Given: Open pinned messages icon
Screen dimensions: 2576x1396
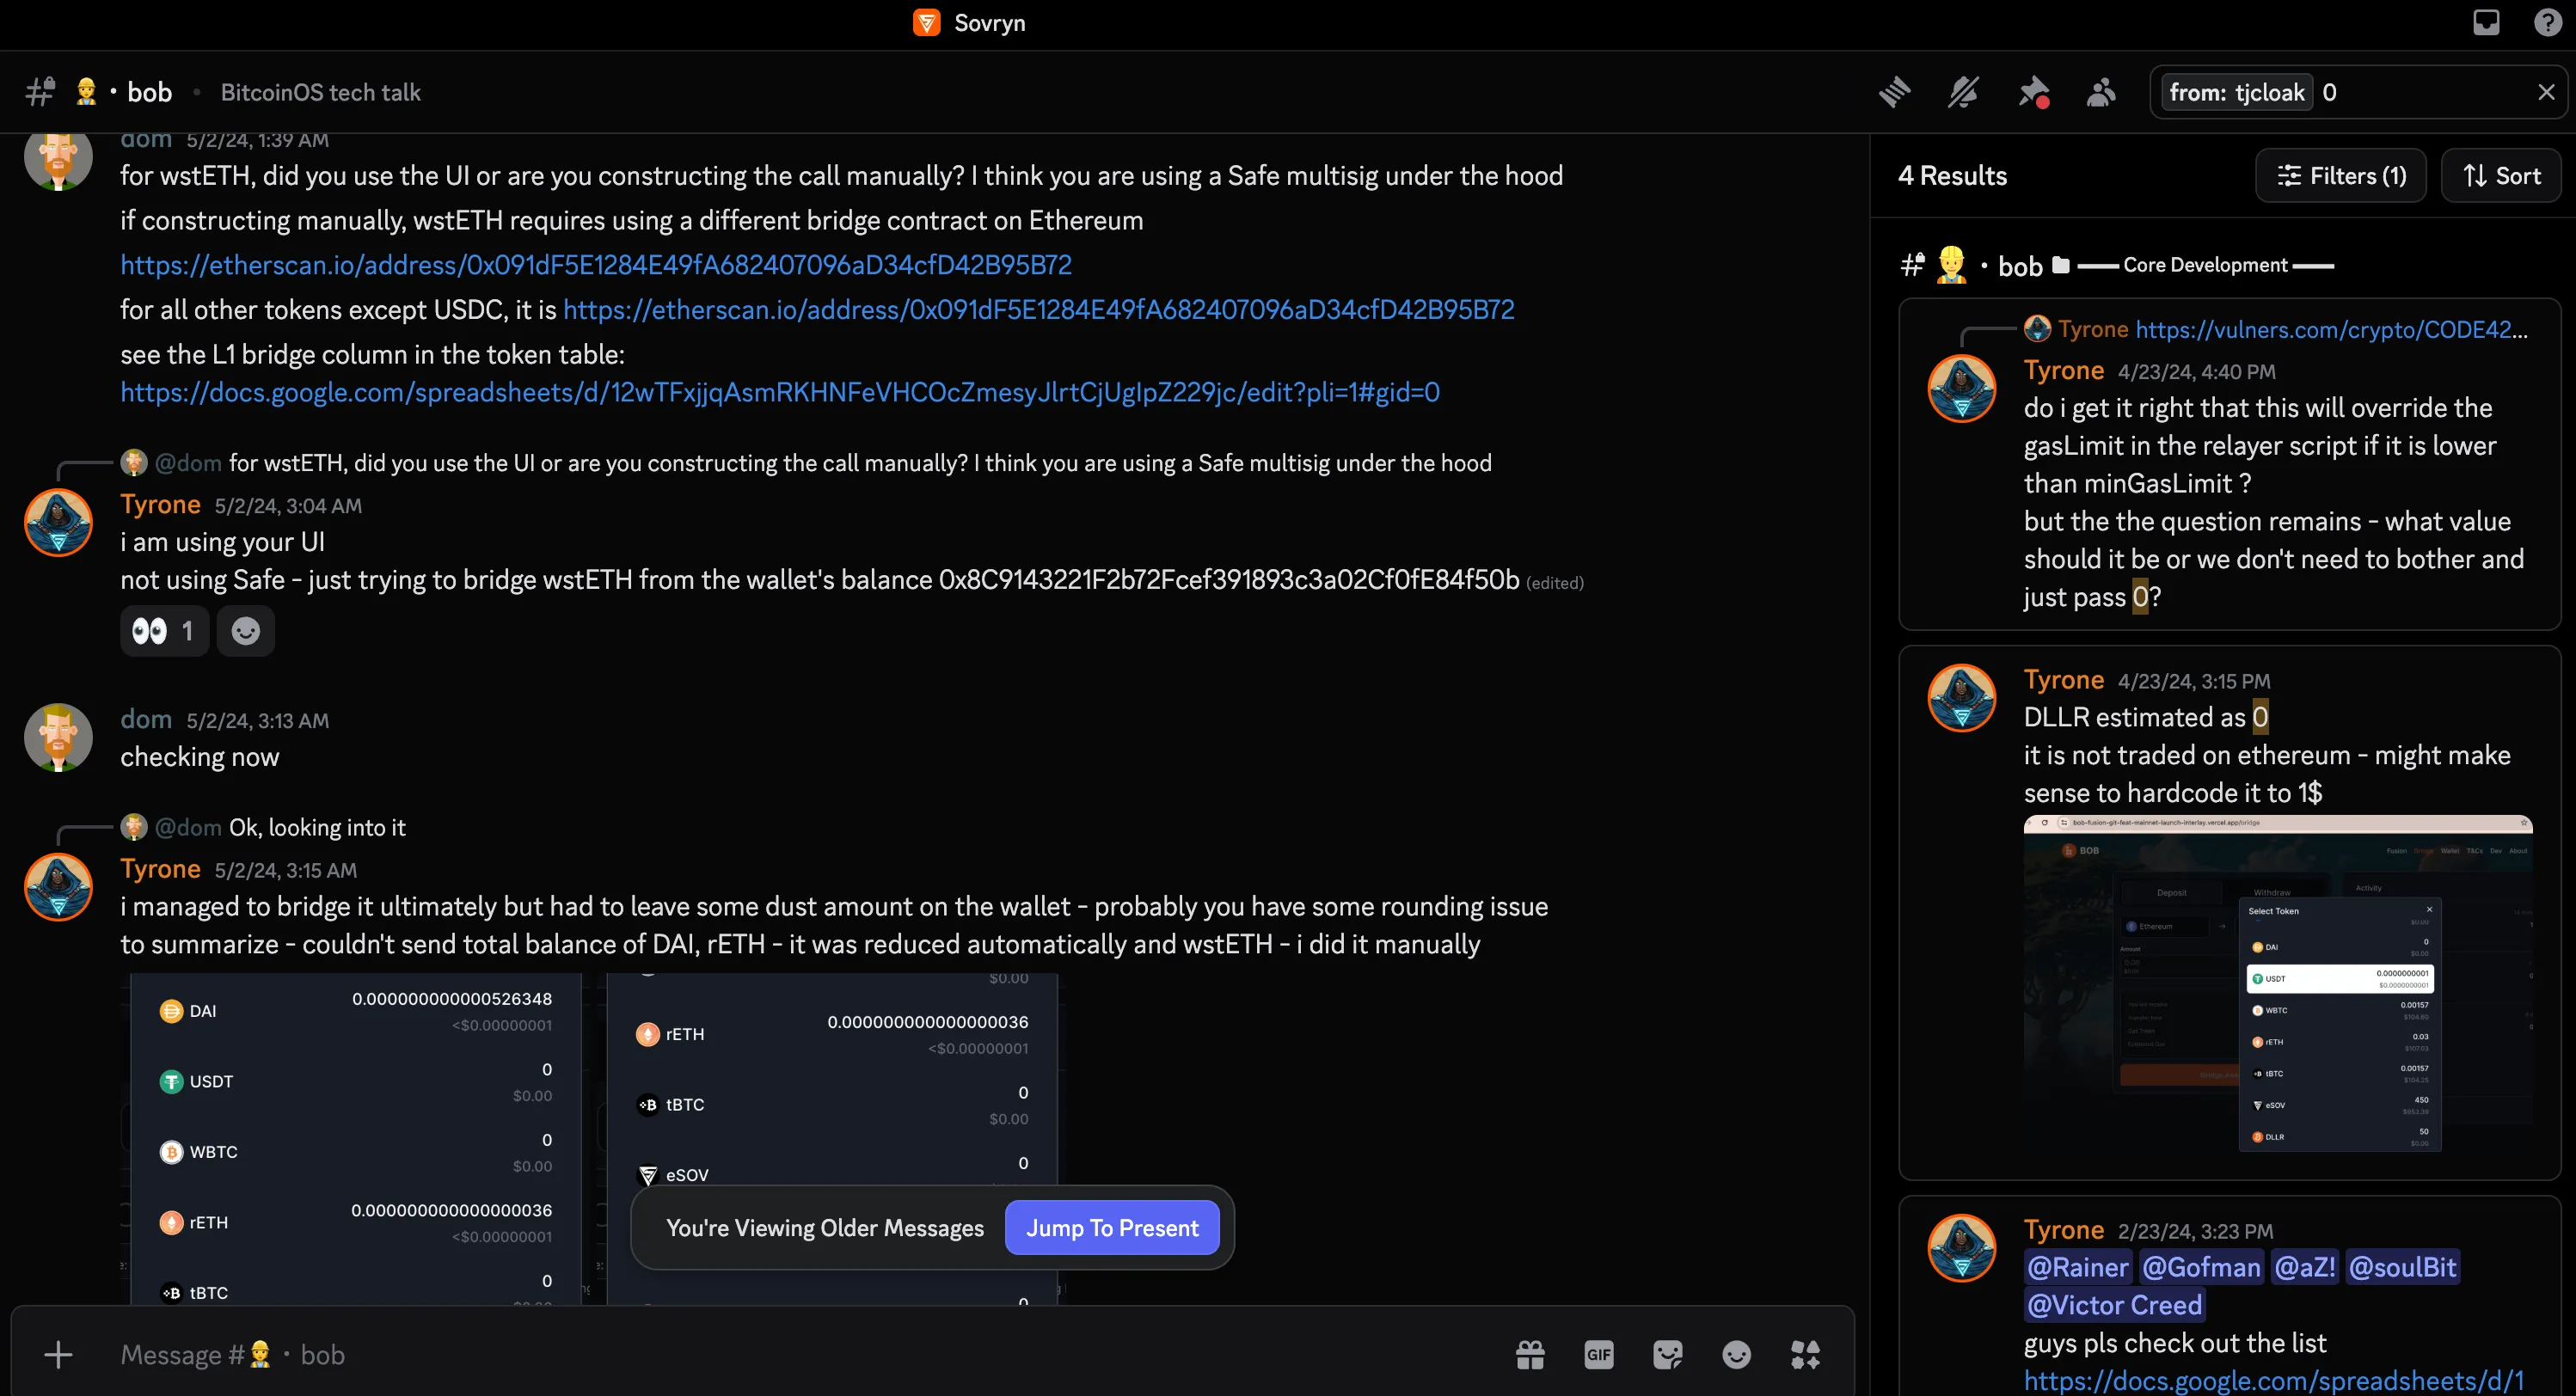Looking at the screenshot, I should 2033,93.
